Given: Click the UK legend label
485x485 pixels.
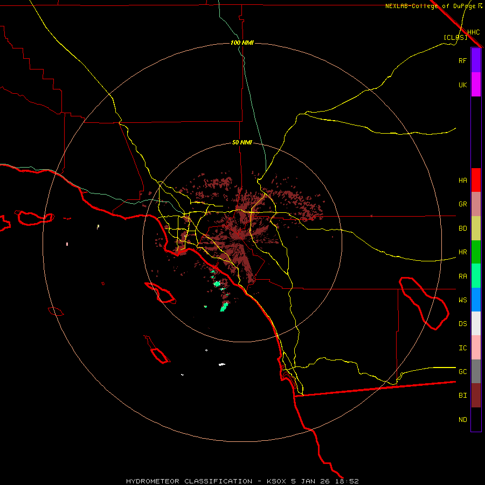Looking at the screenshot, I should (462, 85).
